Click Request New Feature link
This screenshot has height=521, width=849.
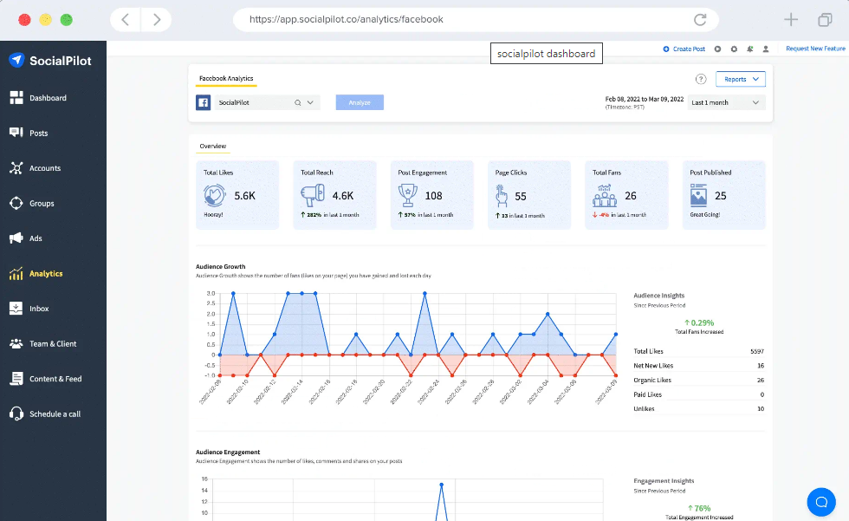(x=815, y=49)
